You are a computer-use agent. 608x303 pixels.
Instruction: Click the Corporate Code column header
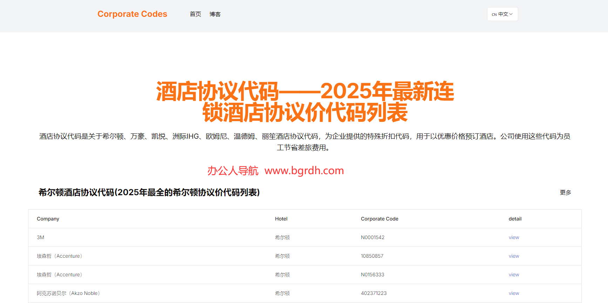point(379,219)
